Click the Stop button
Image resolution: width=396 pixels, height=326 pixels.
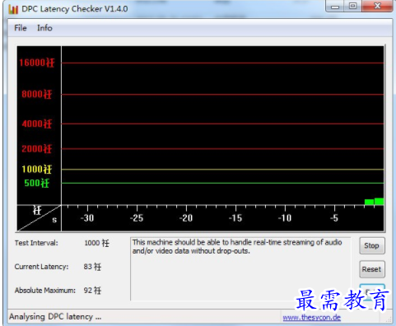(372, 245)
